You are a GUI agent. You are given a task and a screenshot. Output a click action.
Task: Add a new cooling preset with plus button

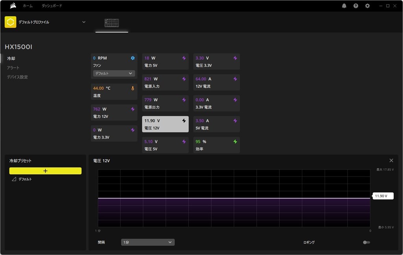45,171
